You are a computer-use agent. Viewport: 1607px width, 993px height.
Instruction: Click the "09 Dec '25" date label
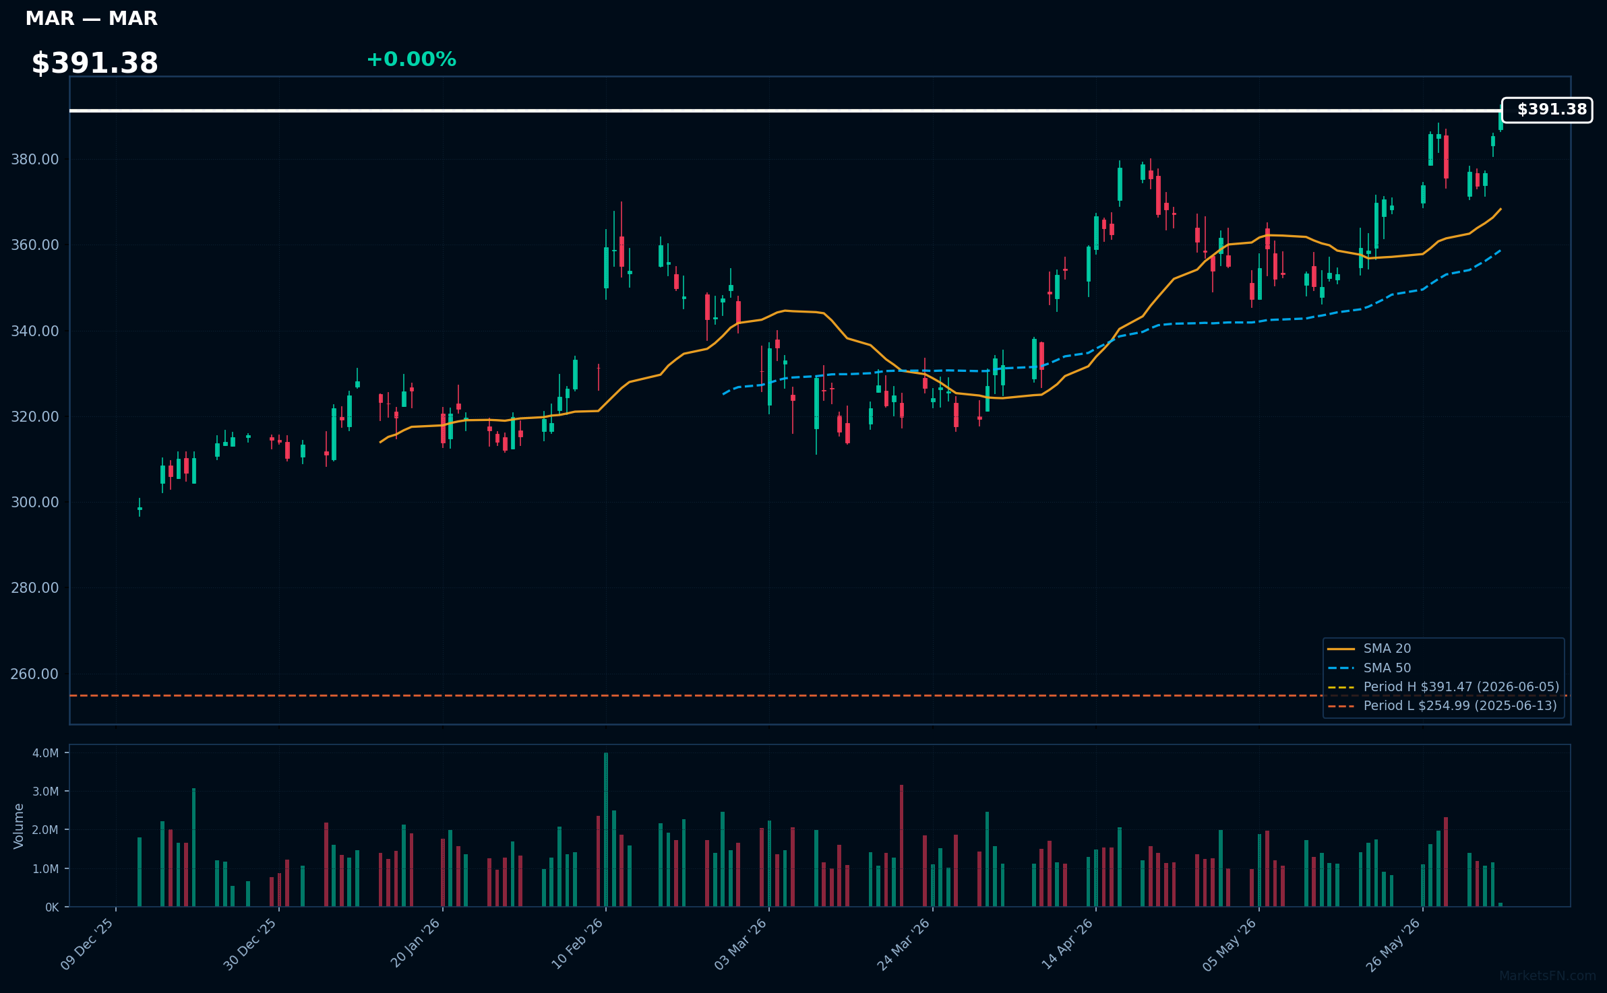pos(88,944)
